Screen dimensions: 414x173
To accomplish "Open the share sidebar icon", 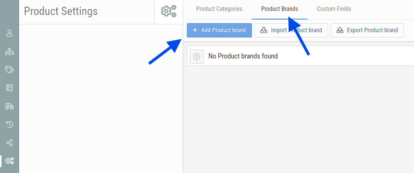I will point(9,143).
